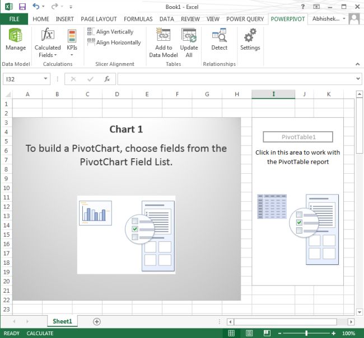This screenshot has height=338, width=364.
Task: Click the Excel application icon
Action: coord(9,7)
